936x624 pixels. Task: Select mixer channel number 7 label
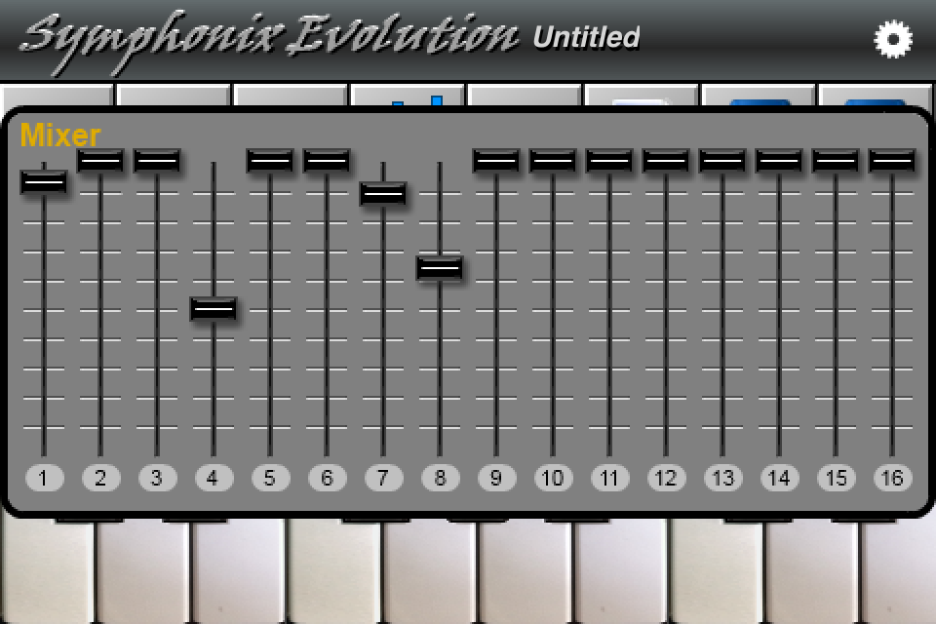[383, 478]
